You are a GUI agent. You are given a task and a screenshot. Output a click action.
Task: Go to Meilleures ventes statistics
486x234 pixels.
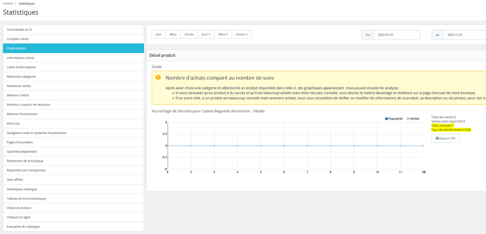19,86
